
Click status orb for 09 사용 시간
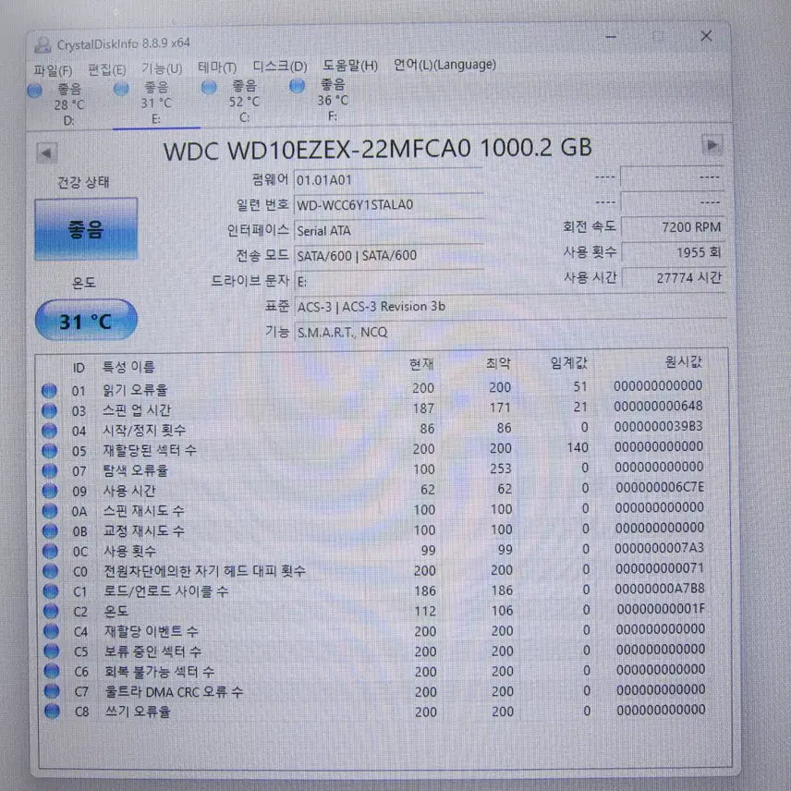[x=50, y=491]
